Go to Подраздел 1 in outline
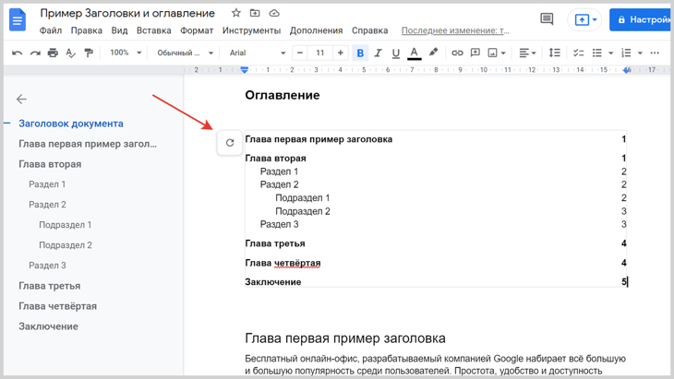This screenshot has width=674, height=379. click(x=66, y=225)
